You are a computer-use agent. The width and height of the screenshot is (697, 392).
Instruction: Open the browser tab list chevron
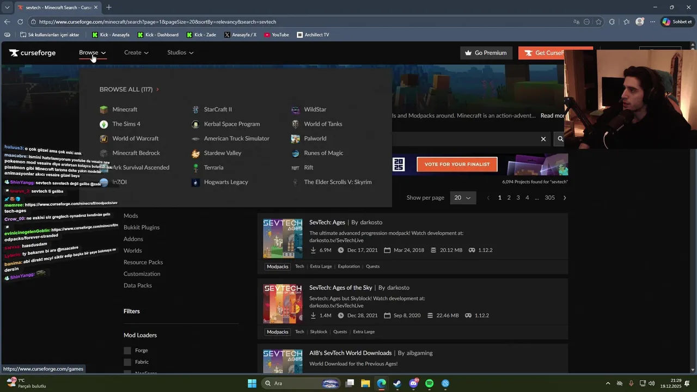[x=7, y=7]
